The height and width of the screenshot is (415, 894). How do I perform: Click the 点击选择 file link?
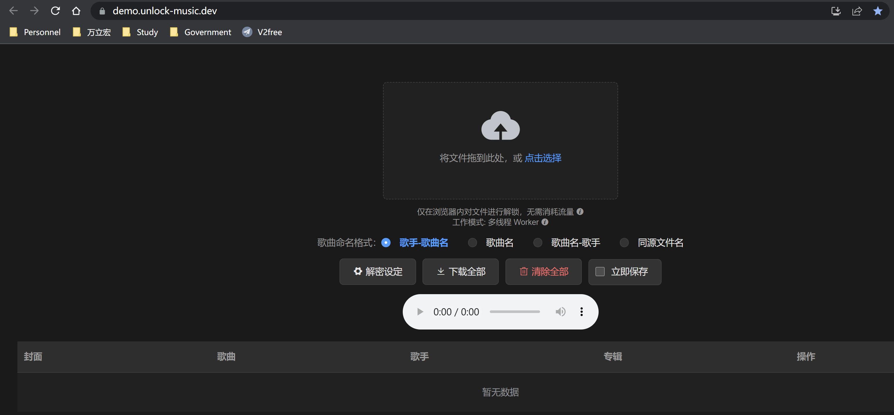click(x=543, y=158)
